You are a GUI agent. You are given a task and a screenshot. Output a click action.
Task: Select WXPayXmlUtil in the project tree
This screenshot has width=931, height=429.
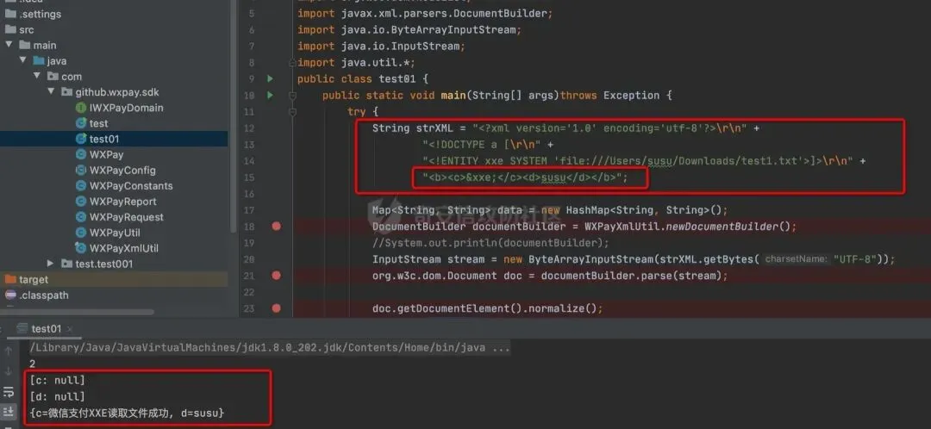pos(124,248)
